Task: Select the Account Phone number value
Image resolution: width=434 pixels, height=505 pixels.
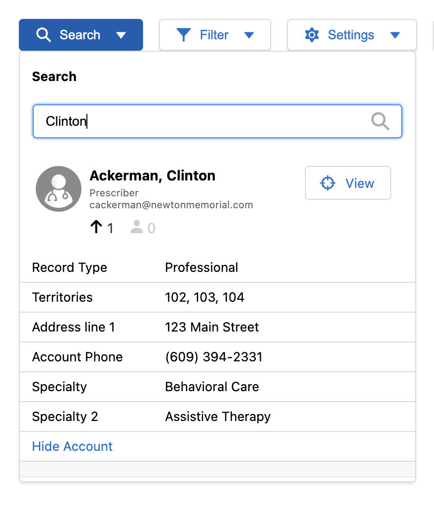Action: click(x=214, y=357)
